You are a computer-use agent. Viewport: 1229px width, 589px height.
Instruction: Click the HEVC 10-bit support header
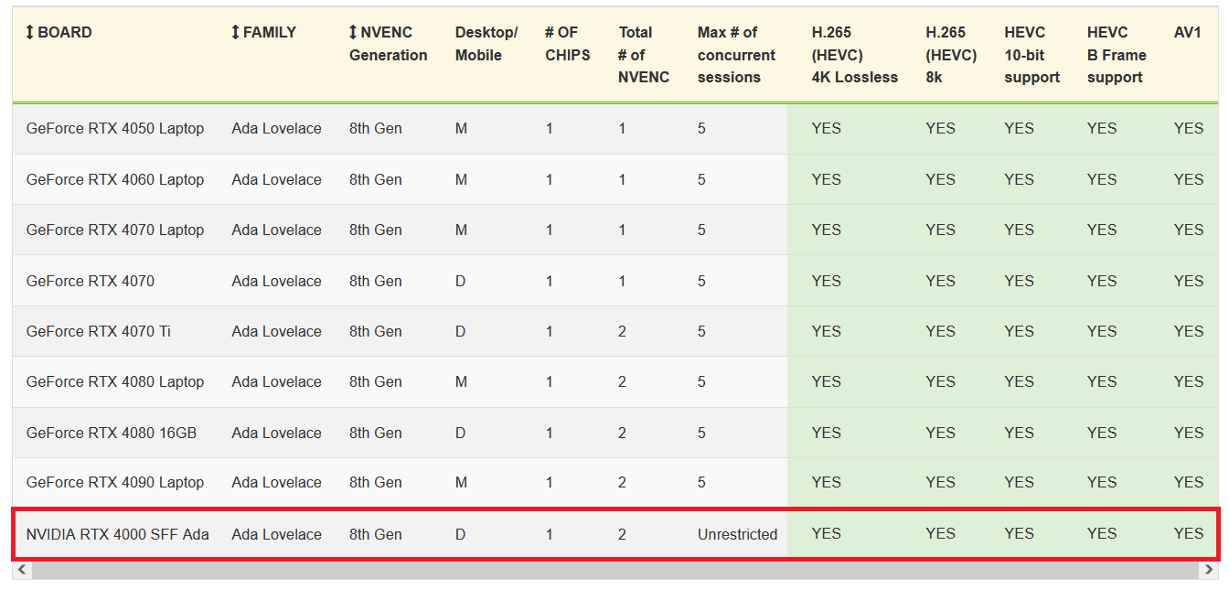1032,55
